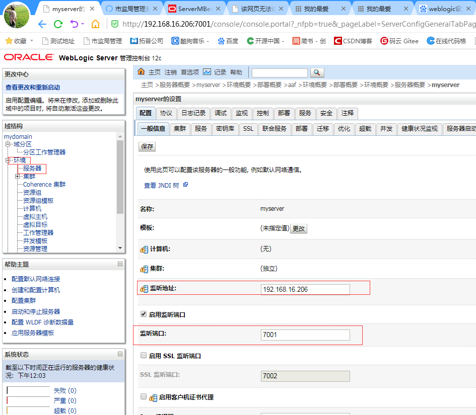The image size is (476, 415).
Task: Collapse the 帮助主题 panel
Action: click(x=120, y=264)
